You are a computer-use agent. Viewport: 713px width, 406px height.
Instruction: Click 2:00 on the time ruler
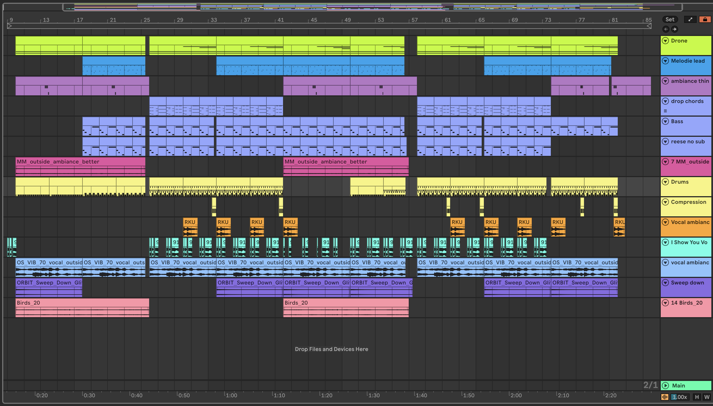[516, 395]
